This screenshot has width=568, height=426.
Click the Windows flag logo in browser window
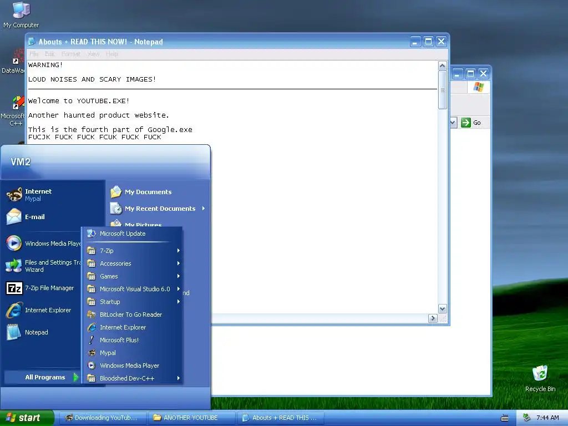coord(479,87)
